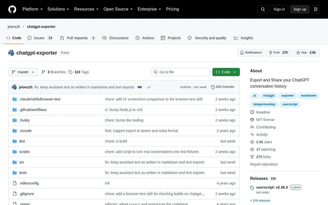Open the search magnifier button
The height and width of the screenshot is (205, 328).
tap(263, 9)
